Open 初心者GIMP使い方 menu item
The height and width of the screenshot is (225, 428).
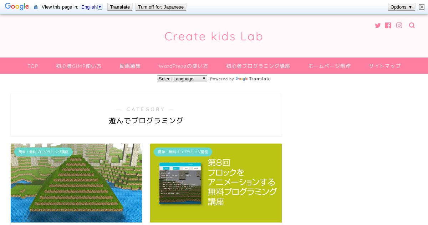click(78, 66)
